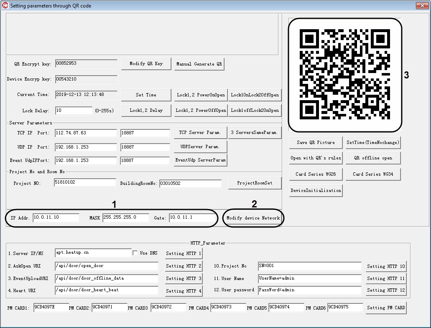This screenshot has height=328, width=431.
Task: Click the generated QR code image
Action: click(345, 74)
